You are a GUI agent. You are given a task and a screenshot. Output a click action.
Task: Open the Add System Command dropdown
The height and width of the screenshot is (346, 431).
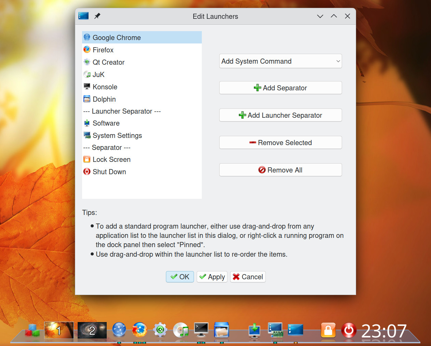pyautogui.click(x=280, y=61)
